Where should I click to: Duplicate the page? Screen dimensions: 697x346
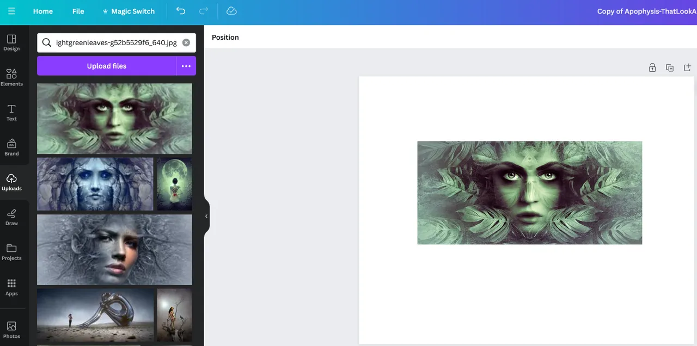[x=670, y=67]
